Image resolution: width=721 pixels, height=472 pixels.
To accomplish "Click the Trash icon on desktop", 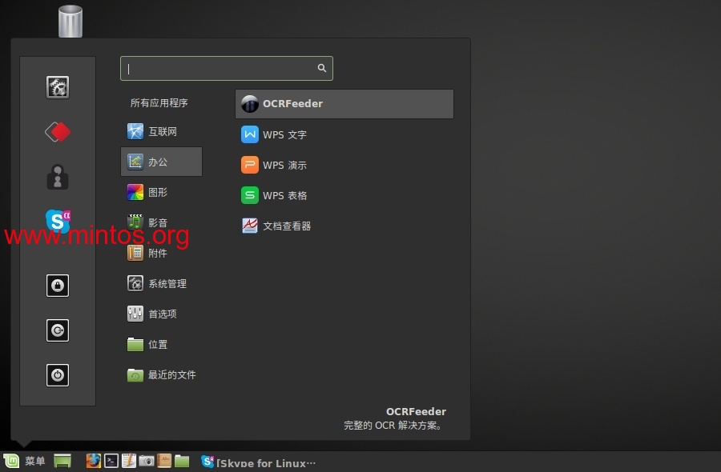I will point(70,21).
